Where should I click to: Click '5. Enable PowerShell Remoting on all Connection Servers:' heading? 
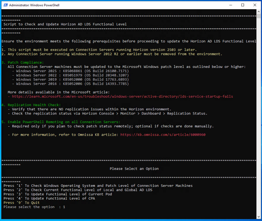pyautogui.click(x=61, y=122)
